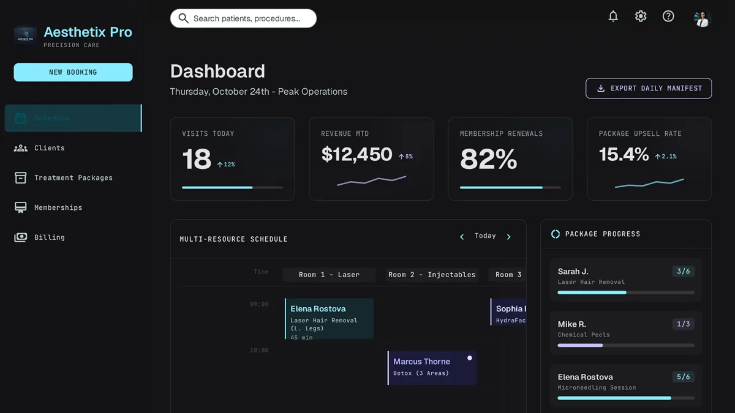Click the Package Upsell Rate sparkline
This screenshot has width=735, height=413.
coord(649,182)
